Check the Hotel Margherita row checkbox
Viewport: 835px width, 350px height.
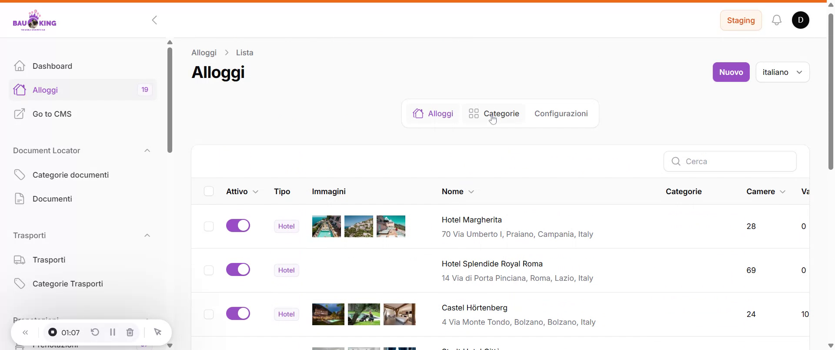209,226
